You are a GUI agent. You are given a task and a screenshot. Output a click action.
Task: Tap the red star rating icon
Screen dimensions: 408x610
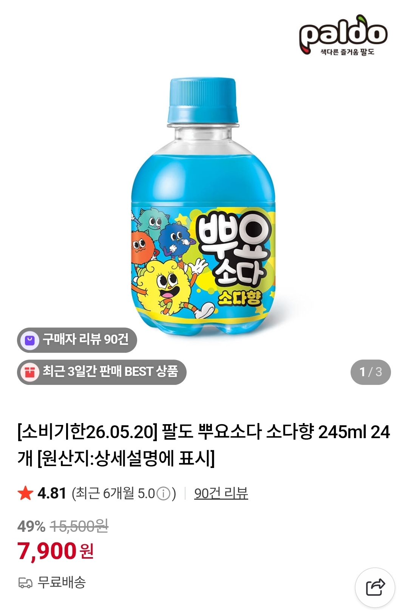25,493
